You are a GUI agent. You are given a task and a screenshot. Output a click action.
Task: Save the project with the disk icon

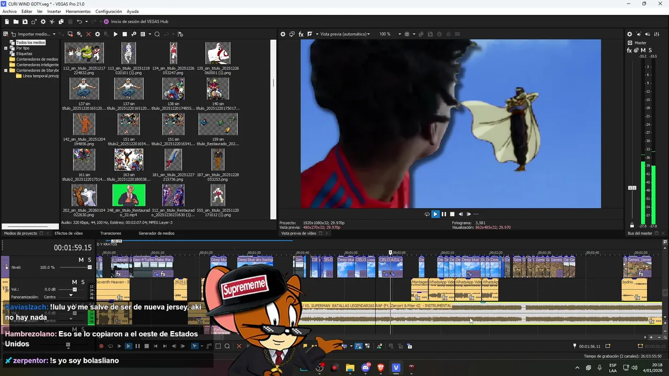(x=25, y=21)
